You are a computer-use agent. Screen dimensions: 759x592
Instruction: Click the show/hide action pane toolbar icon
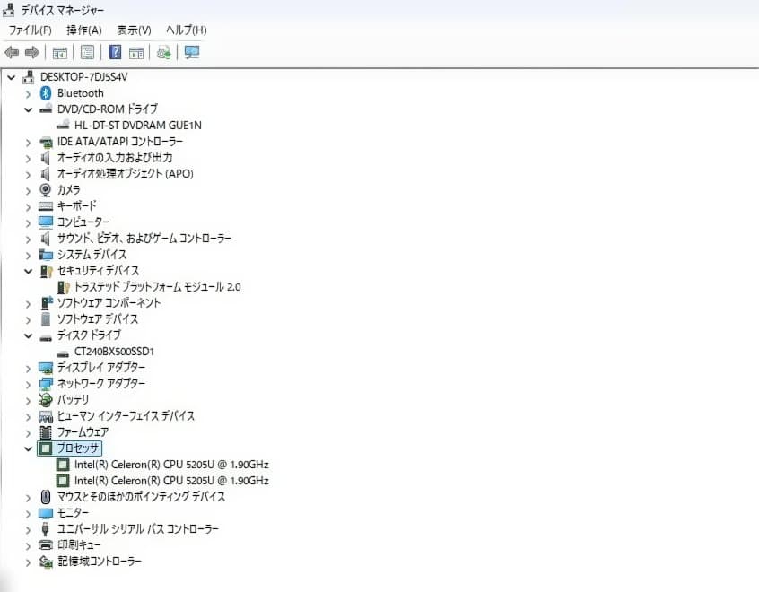click(136, 52)
